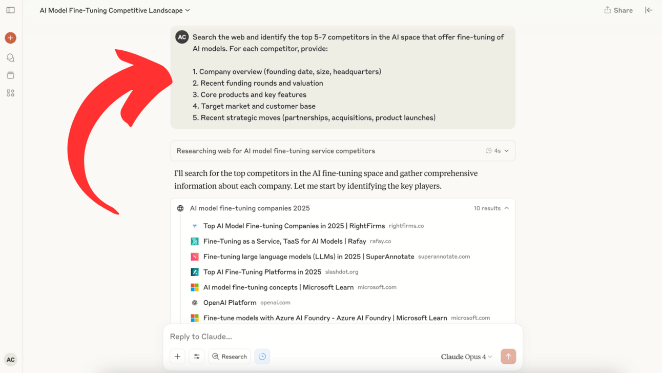Open the Claude Opus 4 model dropdown

coord(466,357)
